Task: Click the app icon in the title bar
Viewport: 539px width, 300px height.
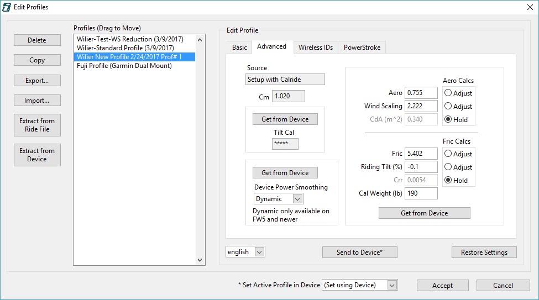Action: 8,7
